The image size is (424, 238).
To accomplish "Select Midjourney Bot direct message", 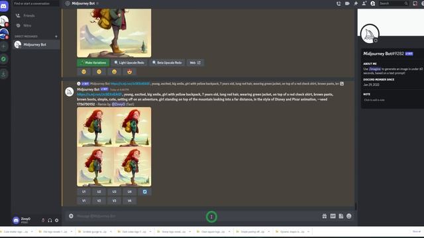I will (x=36, y=44).
